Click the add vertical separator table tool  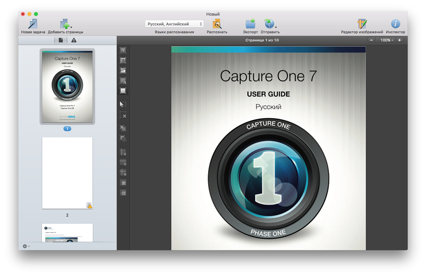tap(123, 152)
